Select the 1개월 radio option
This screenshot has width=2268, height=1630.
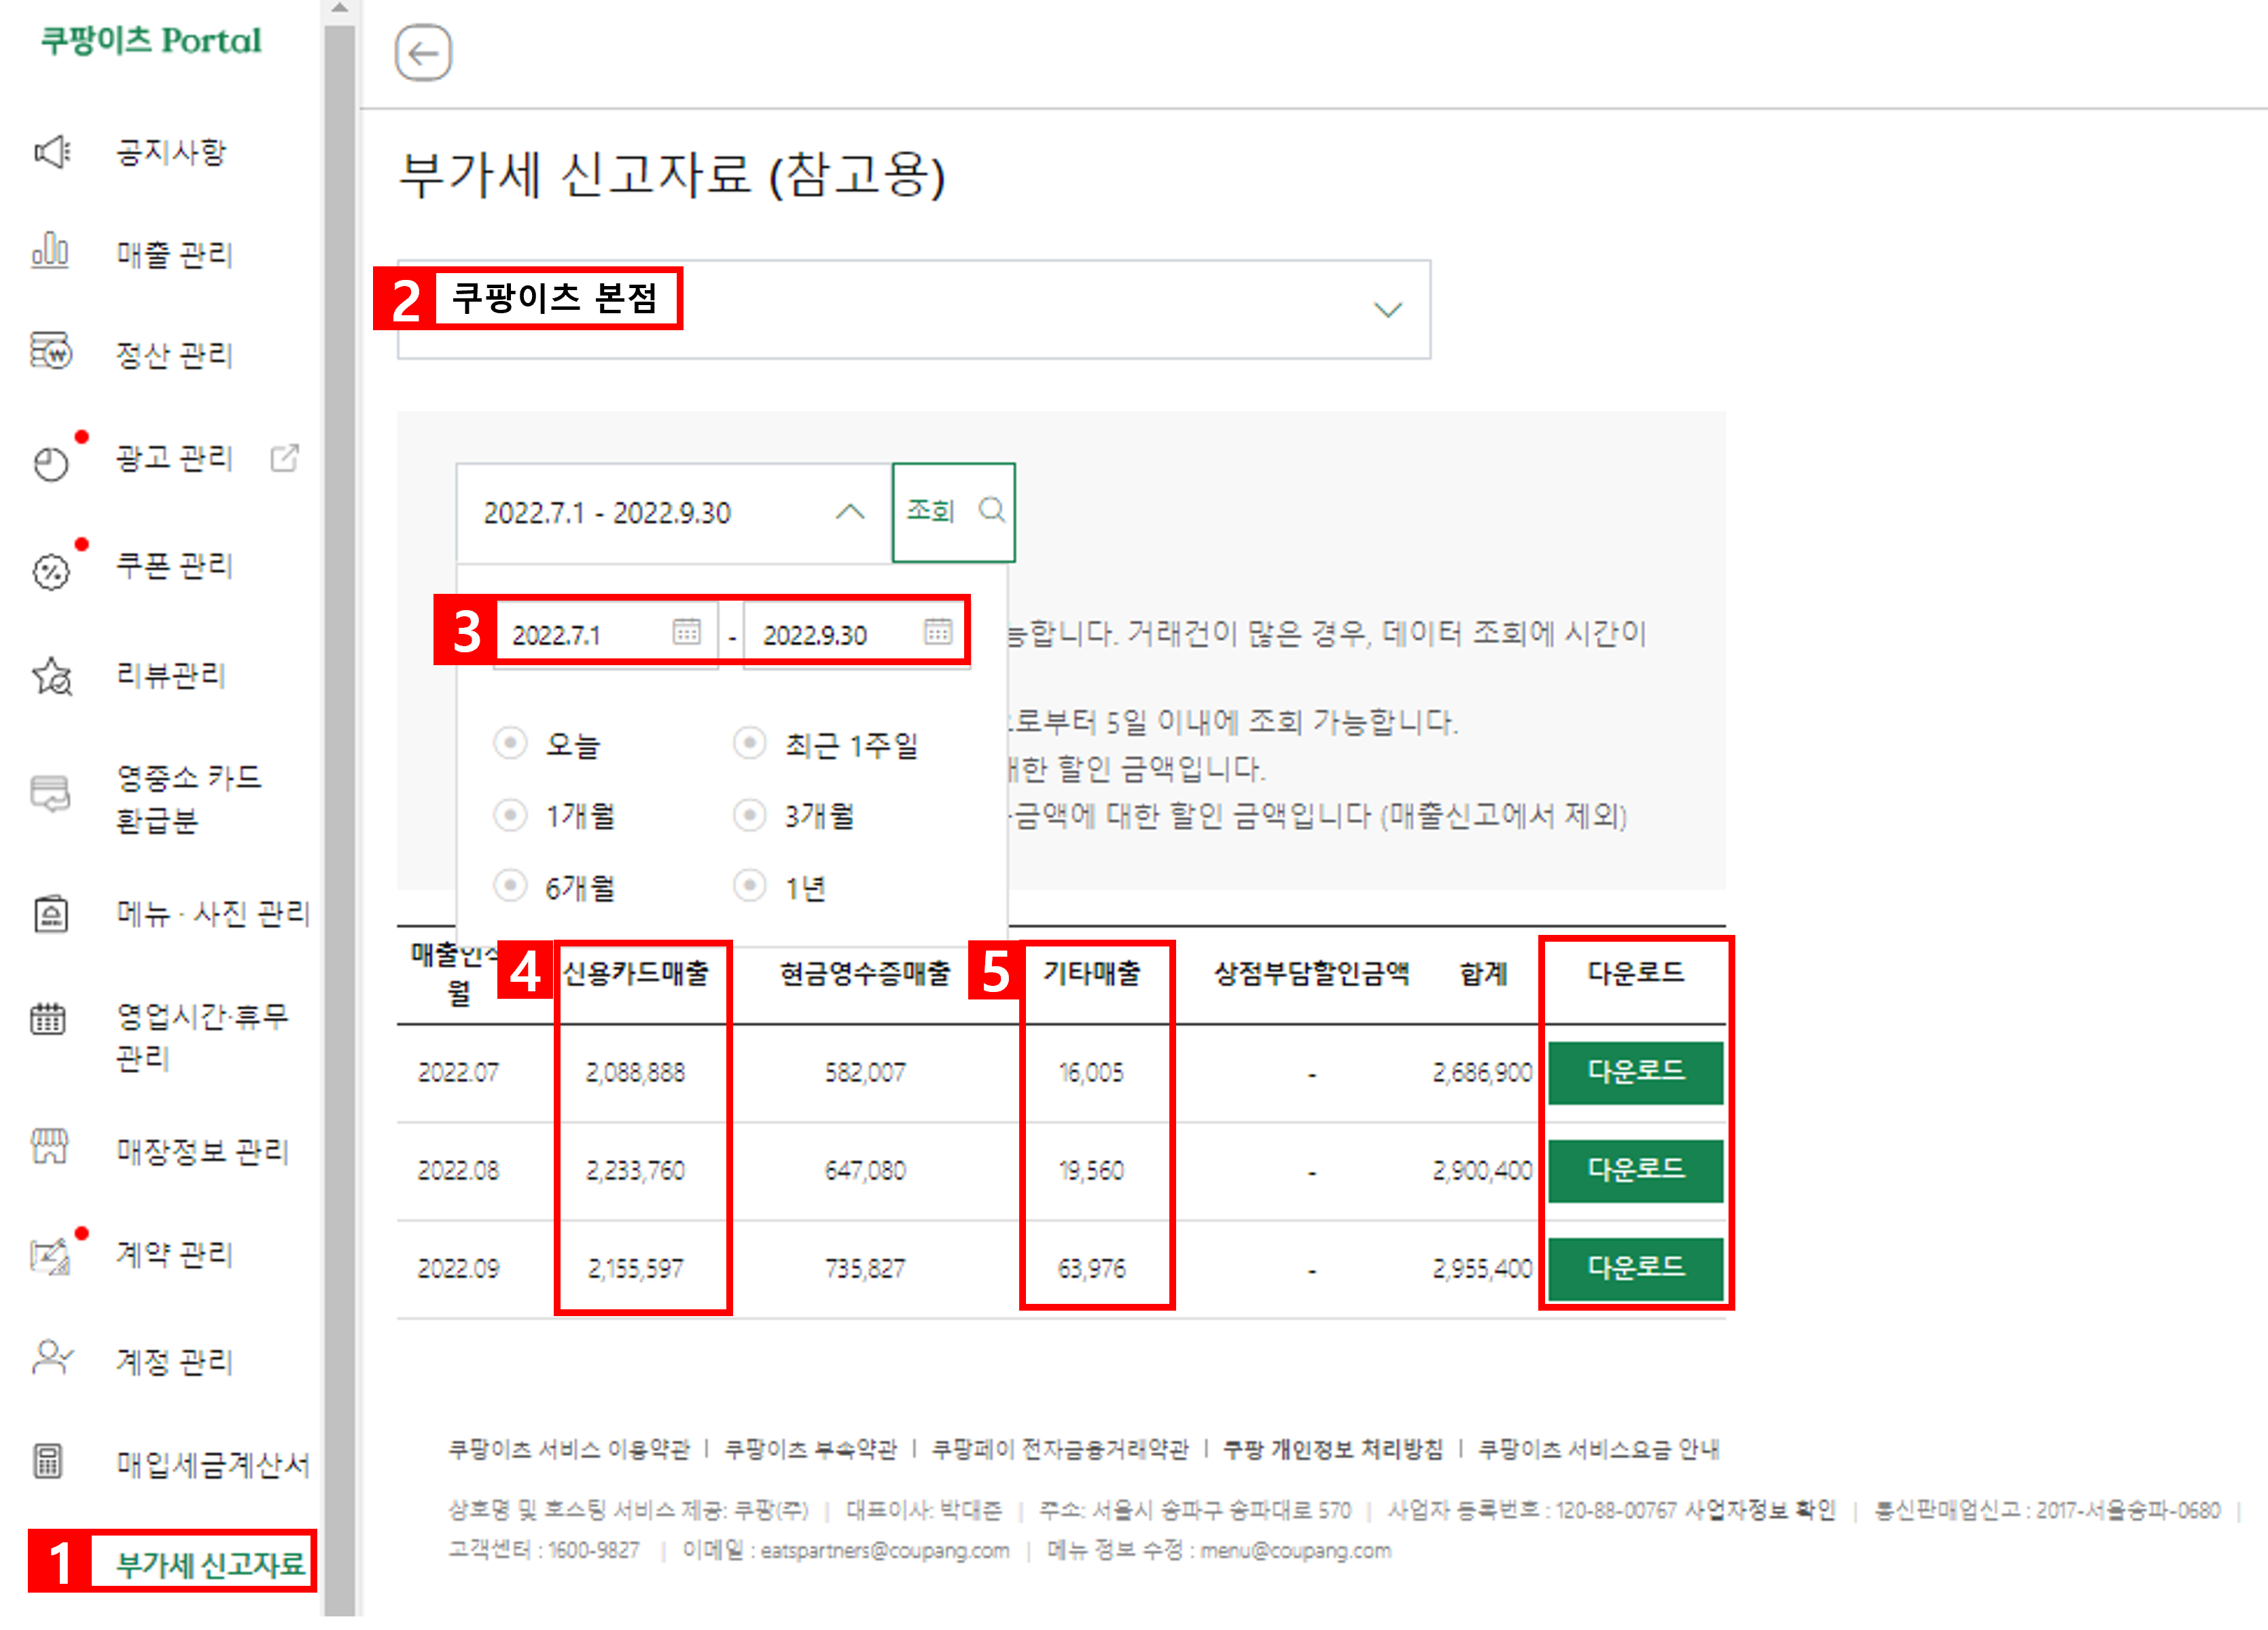pos(510,815)
